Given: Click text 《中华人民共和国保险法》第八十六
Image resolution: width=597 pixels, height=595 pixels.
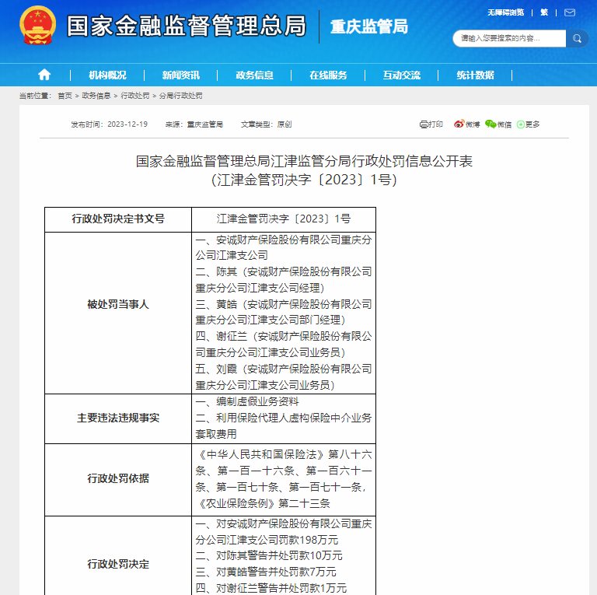Looking at the screenshot, I should pyautogui.click(x=284, y=454).
